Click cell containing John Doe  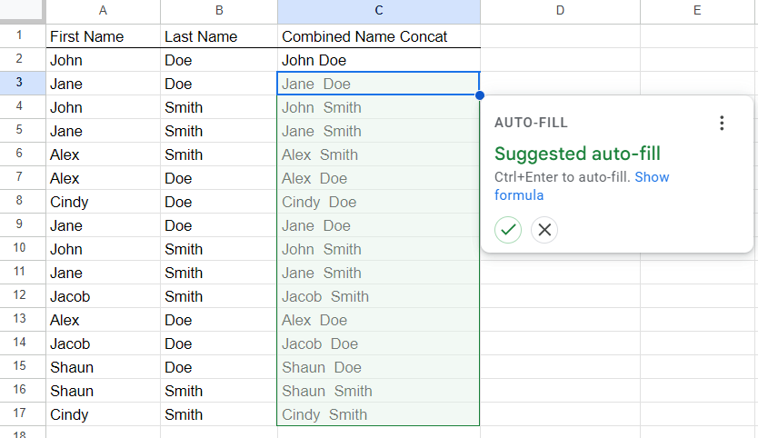[379, 60]
